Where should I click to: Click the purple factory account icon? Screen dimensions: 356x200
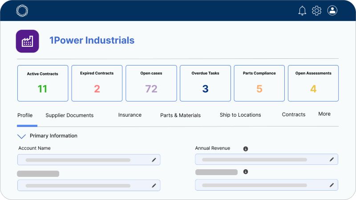pos(28,41)
